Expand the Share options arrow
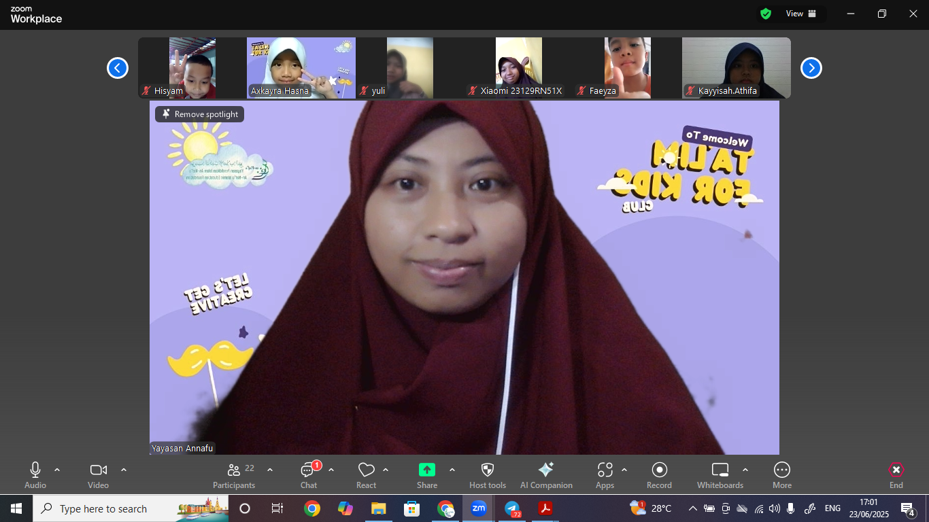 452,470
